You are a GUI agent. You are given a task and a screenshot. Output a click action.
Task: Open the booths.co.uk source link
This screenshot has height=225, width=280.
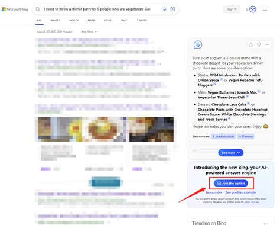point(223,136)
